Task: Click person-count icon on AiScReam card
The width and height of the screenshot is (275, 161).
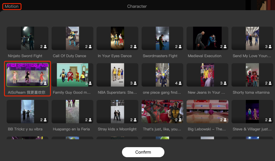Action: (x=45, y=83)
